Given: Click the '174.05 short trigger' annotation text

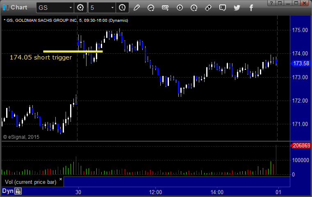Looking at the screenshot, I should point(41,57).
